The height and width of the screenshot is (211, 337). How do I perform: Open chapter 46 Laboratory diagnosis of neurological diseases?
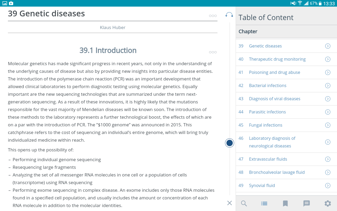[x=272, y=142]
